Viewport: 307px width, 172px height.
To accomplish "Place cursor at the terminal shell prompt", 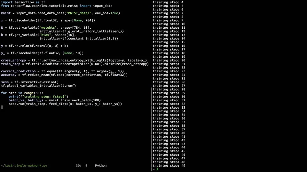I will (157, 169).
